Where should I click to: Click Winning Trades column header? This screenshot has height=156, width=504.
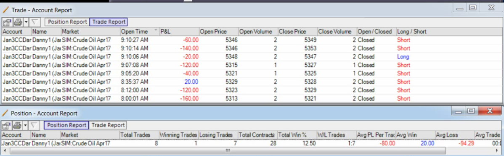pyautogui.click(x=178, y=135)
